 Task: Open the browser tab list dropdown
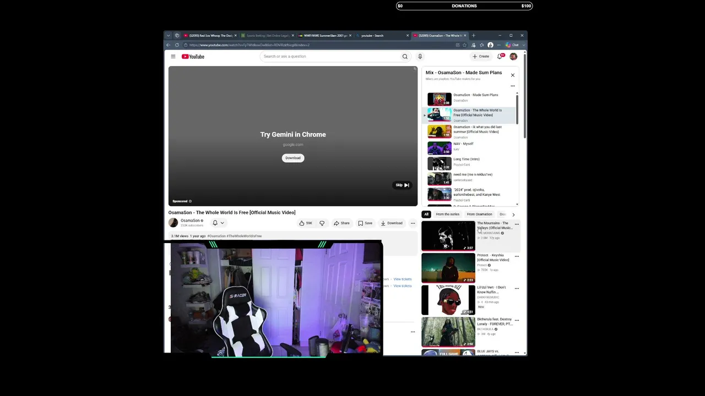tap(169, 36)
